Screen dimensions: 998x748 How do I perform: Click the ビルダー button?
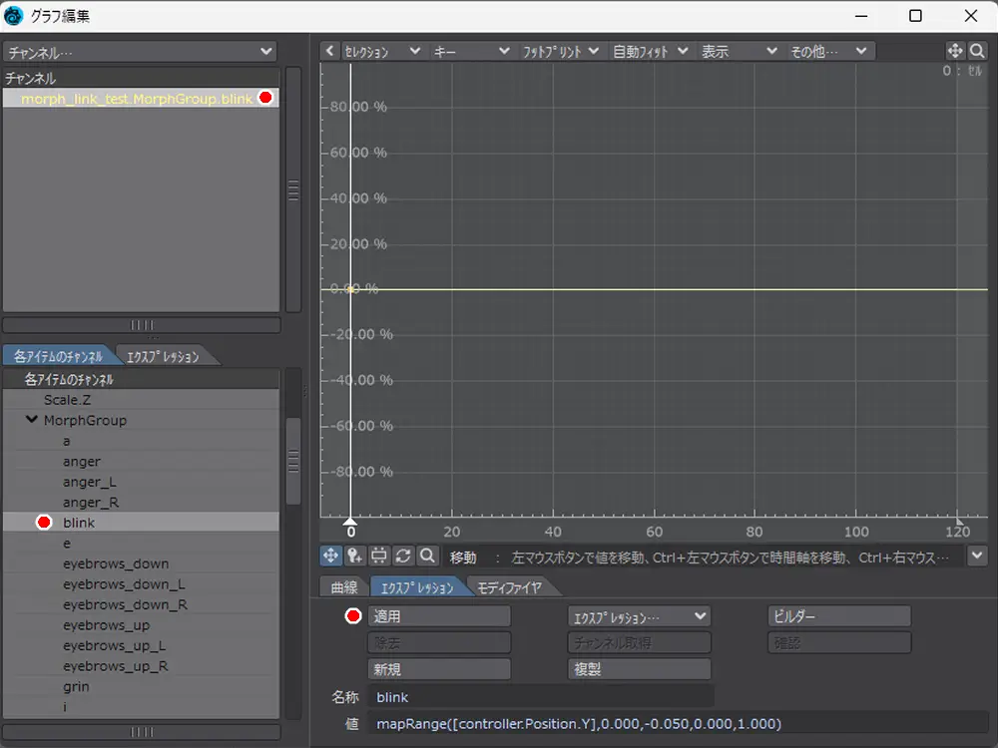point(838,616)
